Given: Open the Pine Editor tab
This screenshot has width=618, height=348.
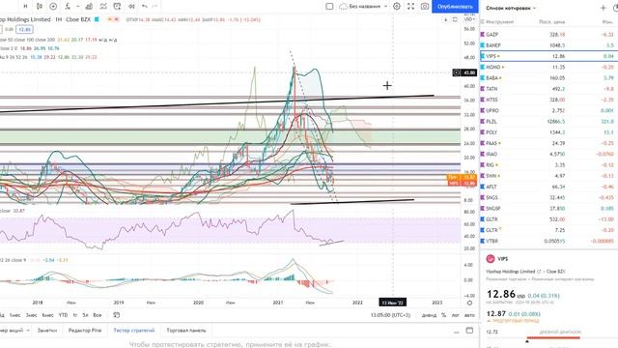Looking at the screenshot, I should (85, 331).
